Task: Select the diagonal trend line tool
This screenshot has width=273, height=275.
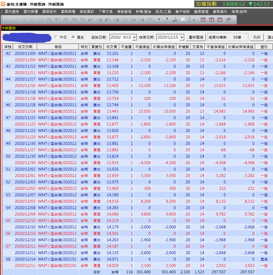Action: coord(16,20)
